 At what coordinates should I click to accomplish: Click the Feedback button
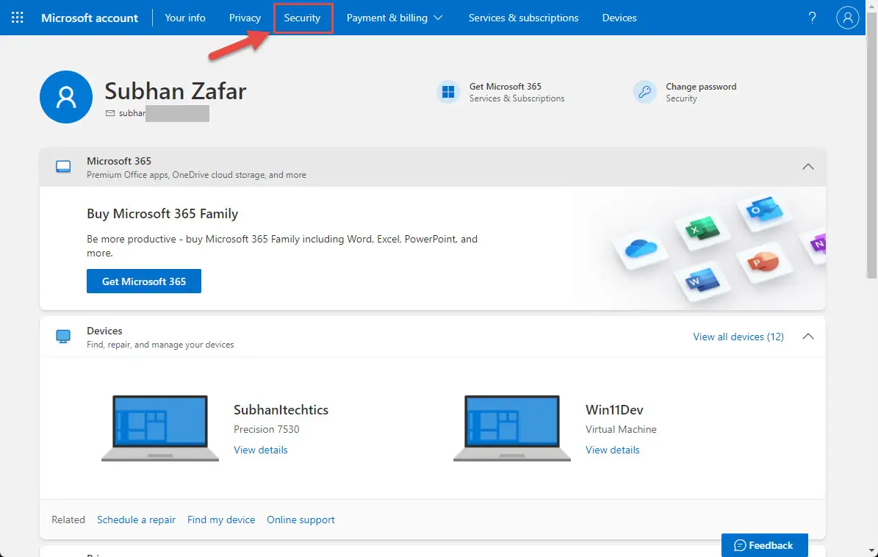tap(764, 545)
